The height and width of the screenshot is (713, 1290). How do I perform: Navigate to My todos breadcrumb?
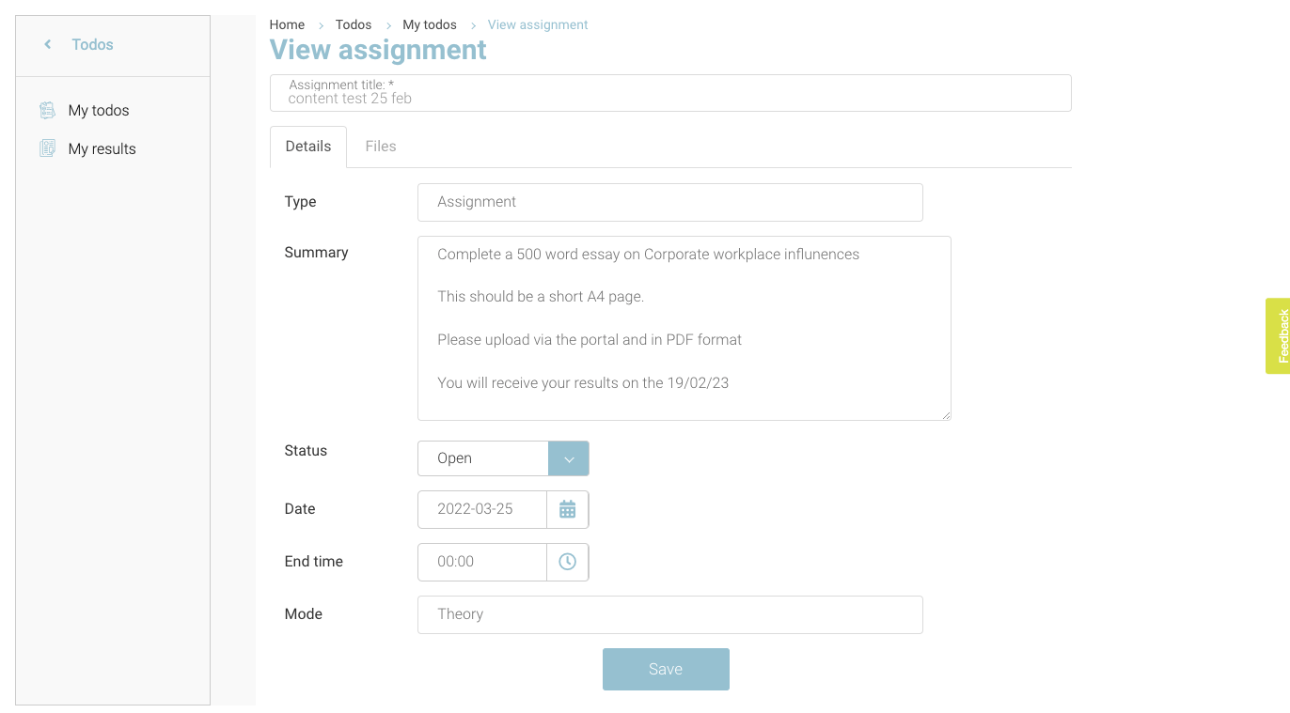(x=430, y=24)
